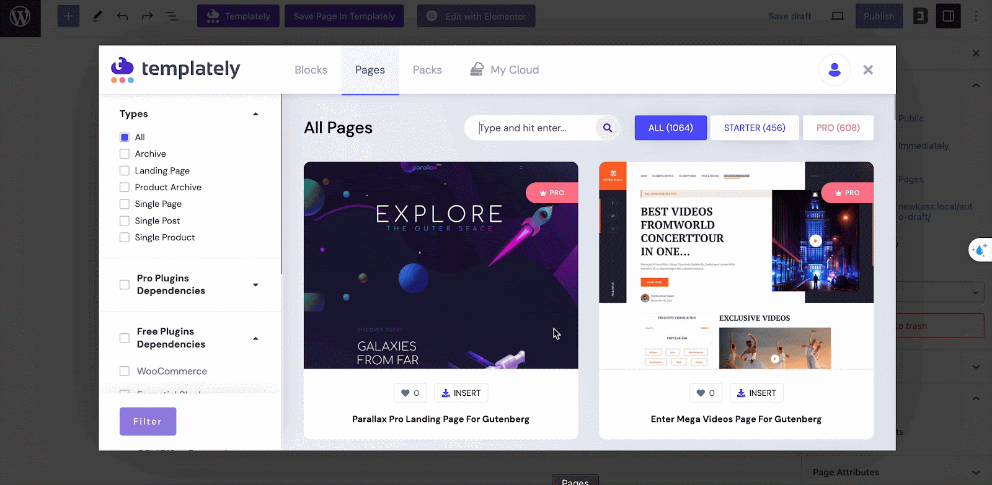Viewport: 992px width, 485px height.
Task: Click the WordPress logo icon
Action: click(20, 17)
